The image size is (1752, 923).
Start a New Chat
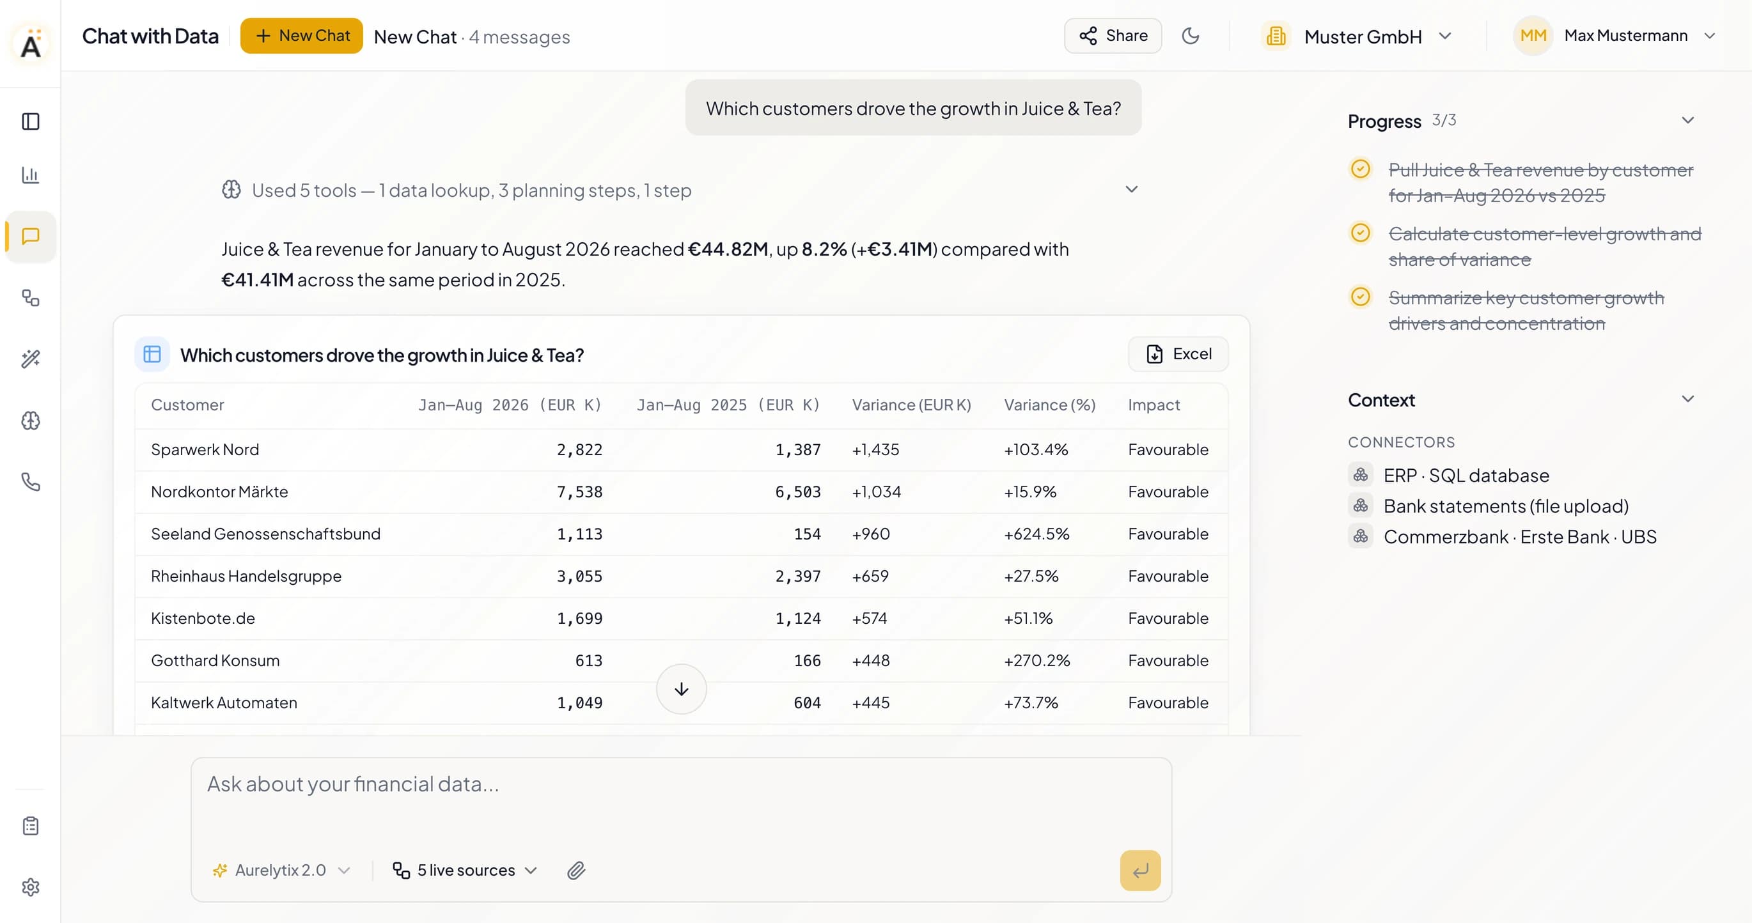[x=301, y=35]
